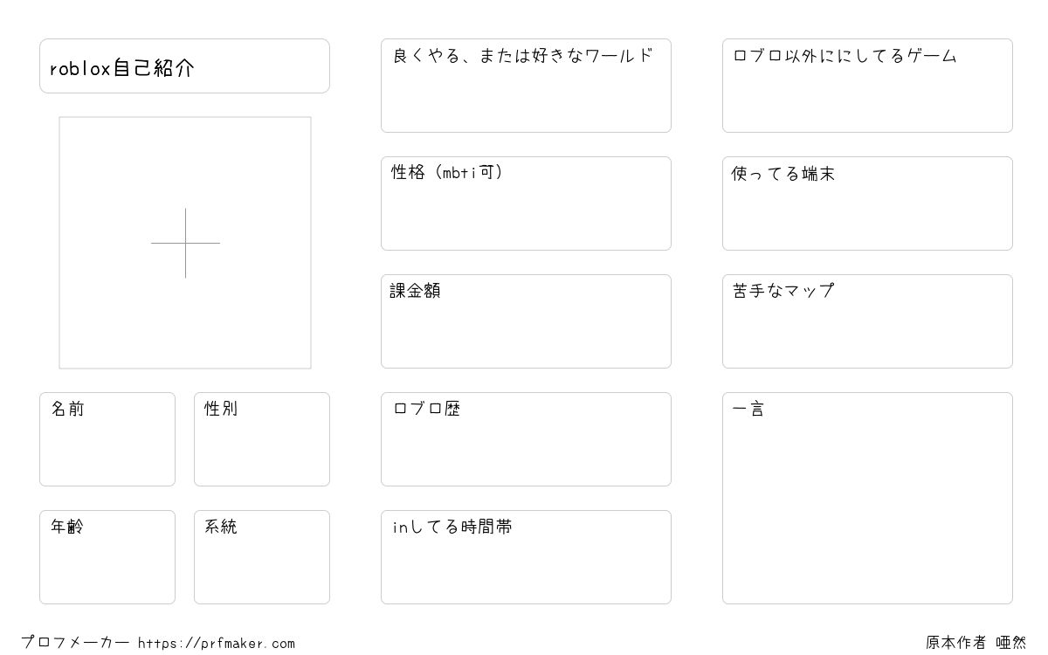Select the 苦手なマップ box
Screen dimensions: 1048x655
click(867, 321)
